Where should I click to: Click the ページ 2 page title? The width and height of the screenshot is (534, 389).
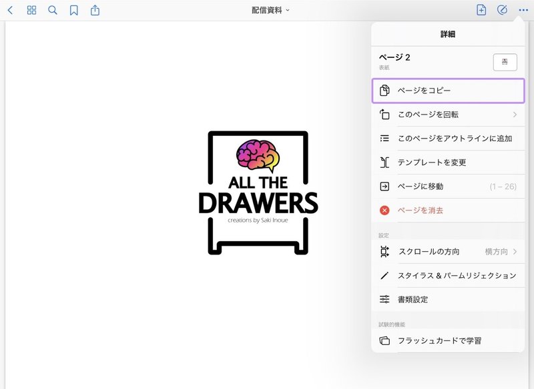tap(394, 57)
